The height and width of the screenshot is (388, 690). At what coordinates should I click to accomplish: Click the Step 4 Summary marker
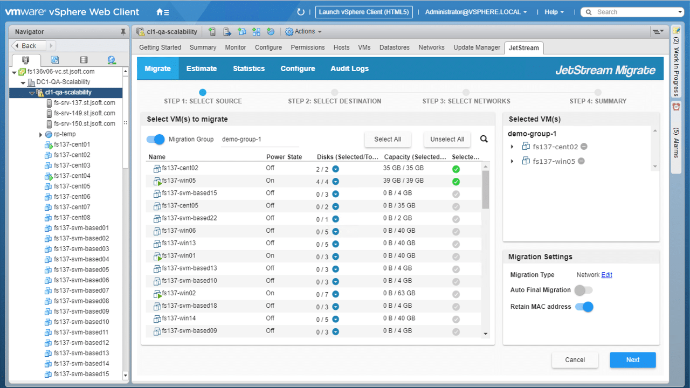pos(598,93)
